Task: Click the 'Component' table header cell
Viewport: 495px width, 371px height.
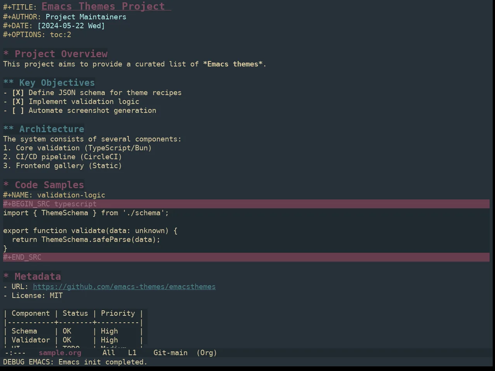Action: [x=31, y=313]
